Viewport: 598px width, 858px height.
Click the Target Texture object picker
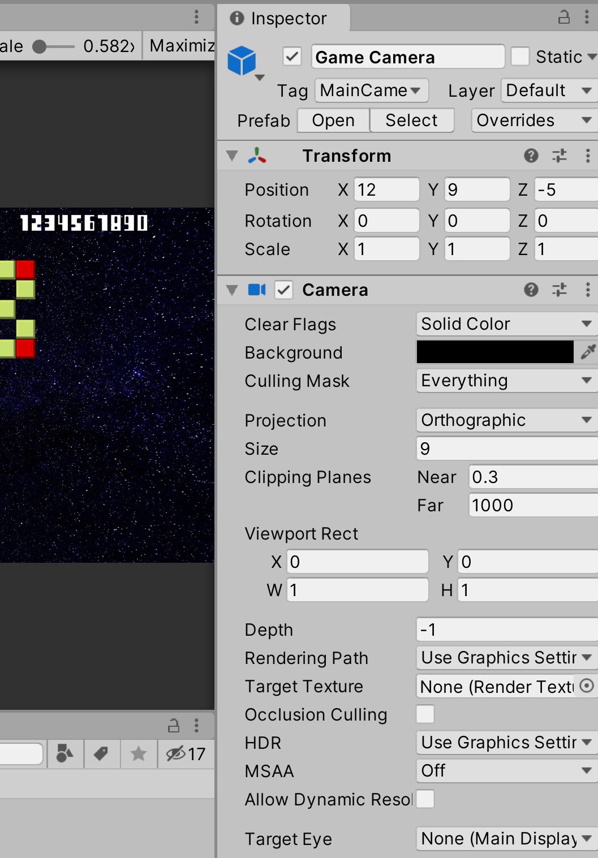(x=587, y=685)
